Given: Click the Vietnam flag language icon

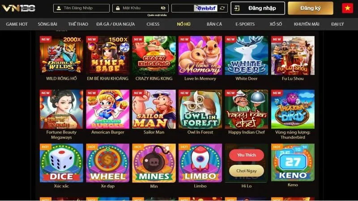Looking at the screenshot, I should click(348, 8).
